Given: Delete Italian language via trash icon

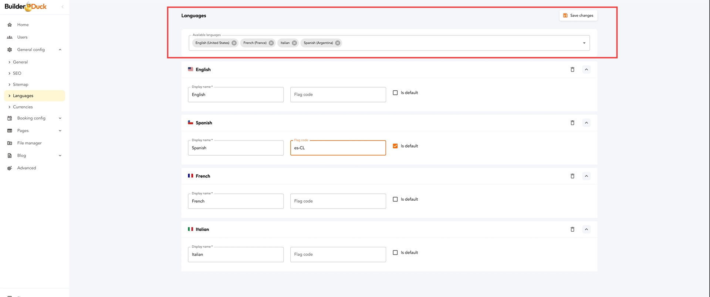Looking at the screenshot, I should 572,229.
